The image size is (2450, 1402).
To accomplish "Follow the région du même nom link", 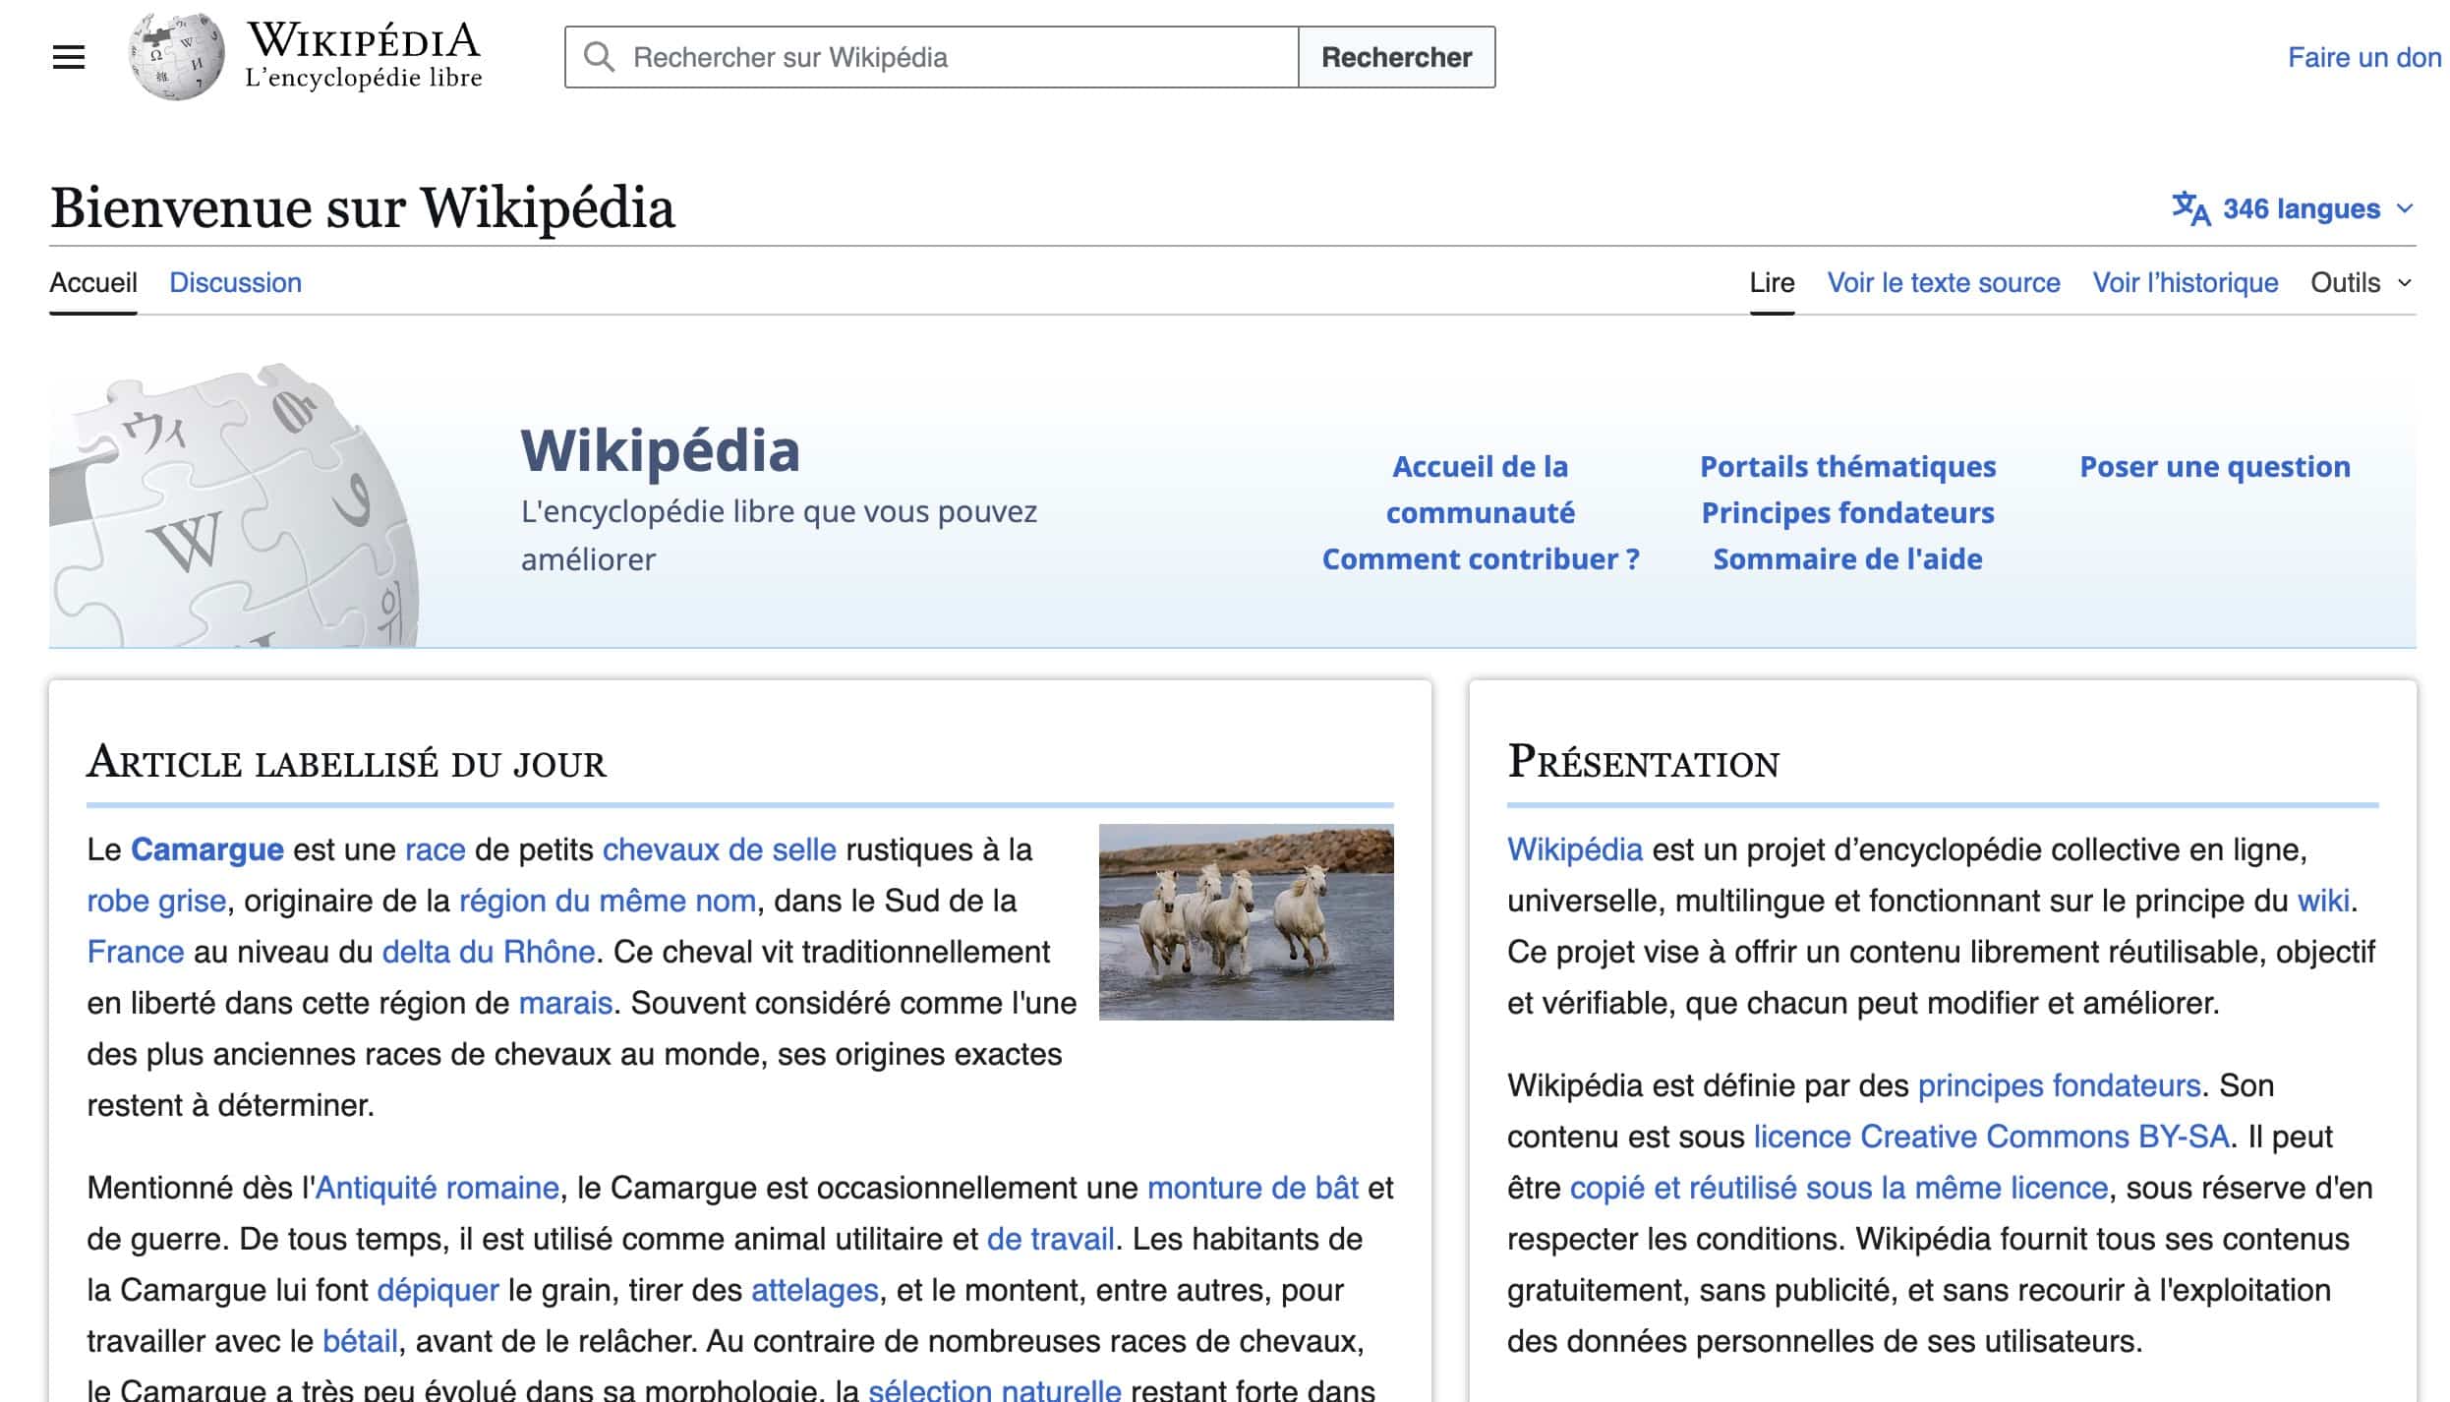I will [608, 901].
